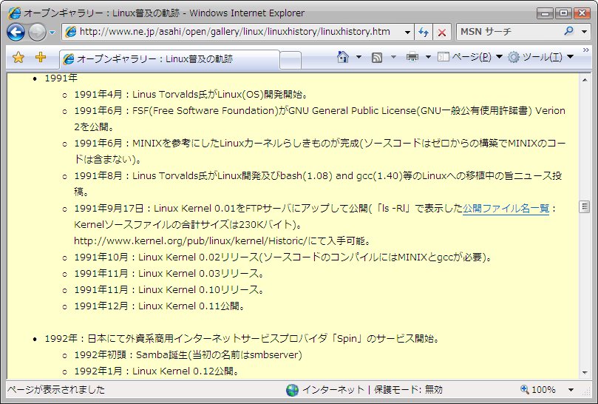This screenshot has height=404, width=598.
Task: Click the vertical scrollbar down arrow
Action: pyautogui.click(x=585, y=373)
